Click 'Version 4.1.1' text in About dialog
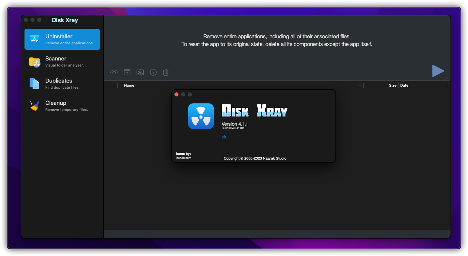 235,124
